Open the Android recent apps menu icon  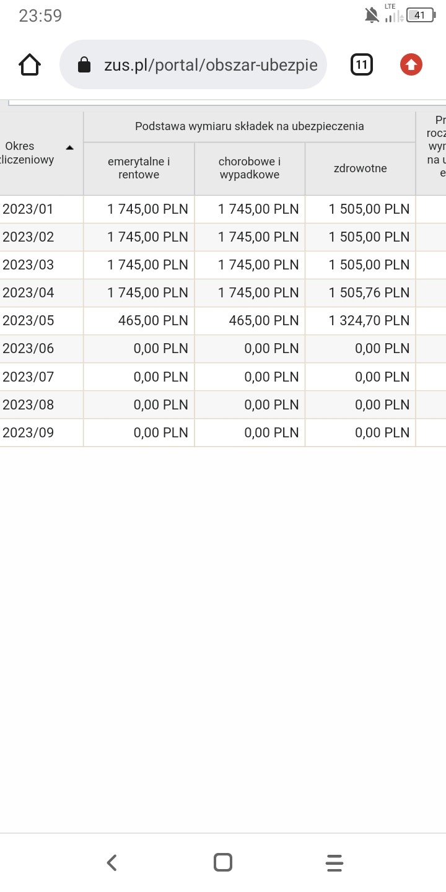point(334,862)
